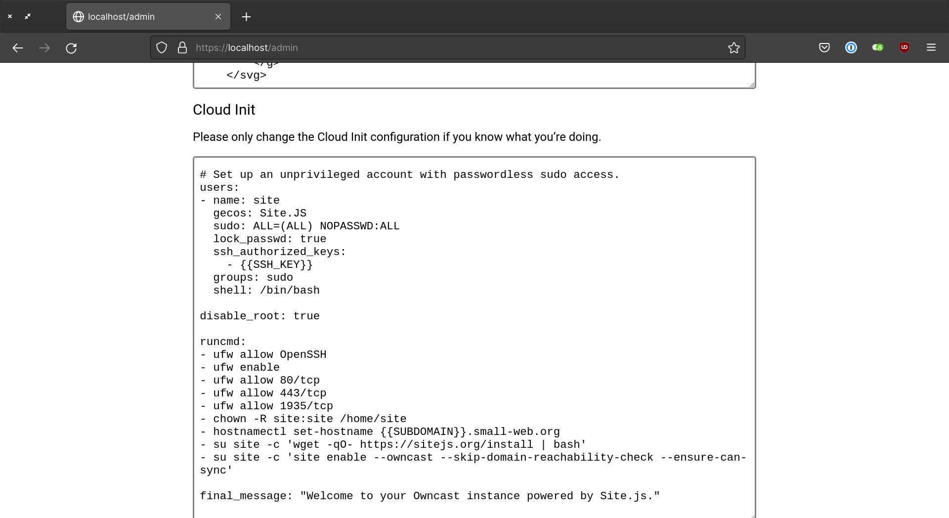Viewport: 949px width, 518px height.
Task: Close the localhost/admin tab
Action: click(218, 17)
